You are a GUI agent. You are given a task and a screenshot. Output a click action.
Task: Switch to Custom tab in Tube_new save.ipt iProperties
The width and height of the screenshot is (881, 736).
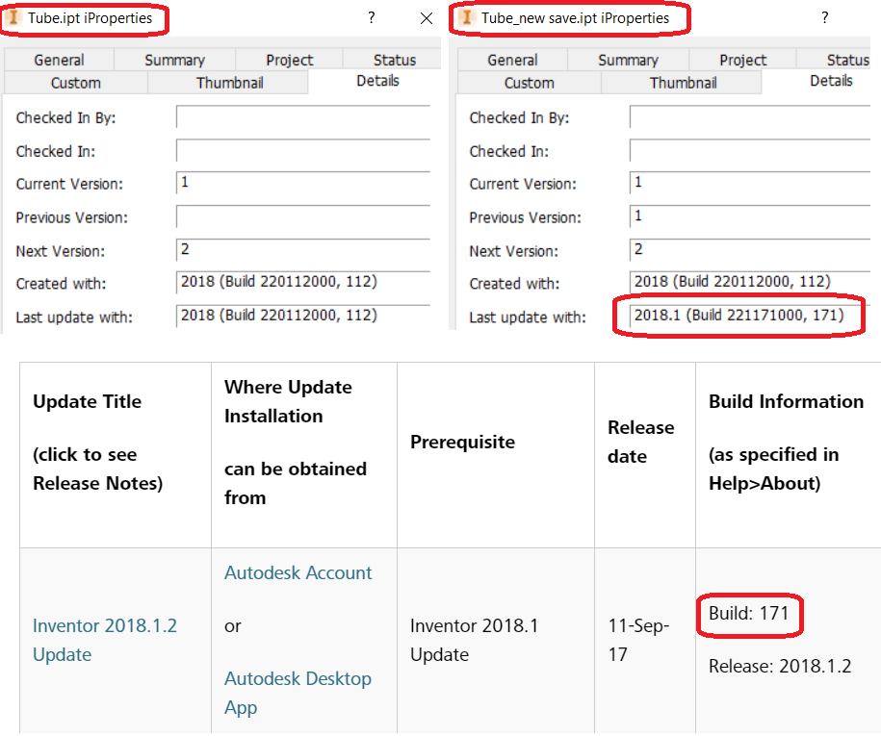(x=530, y=83)
